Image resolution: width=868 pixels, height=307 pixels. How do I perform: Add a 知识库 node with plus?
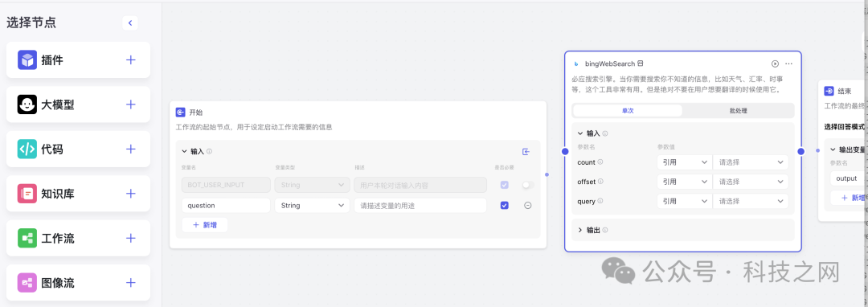click(131, 194)
